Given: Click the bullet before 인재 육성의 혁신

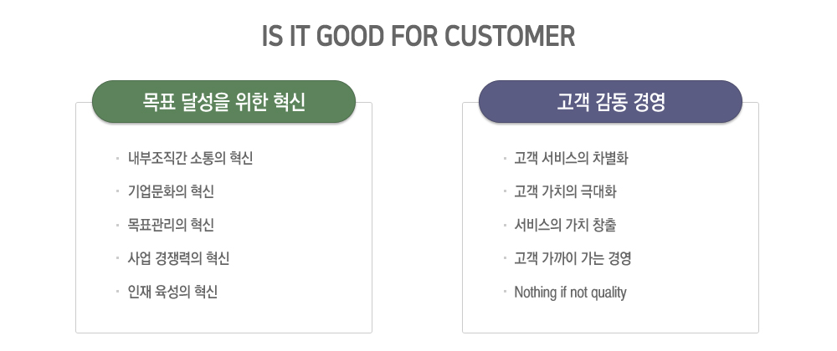Looking at the screenshot, I should click(x=117, y=292).
